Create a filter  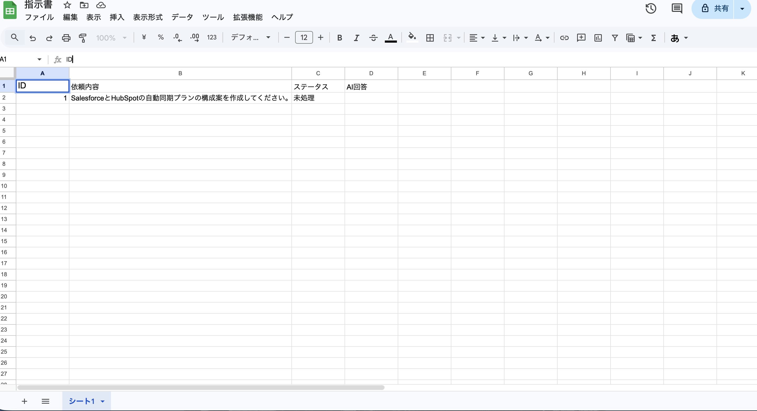click(x=614, y=38)
